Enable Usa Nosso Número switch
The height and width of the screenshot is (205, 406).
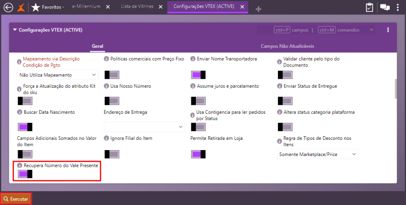tap(112, 101)
